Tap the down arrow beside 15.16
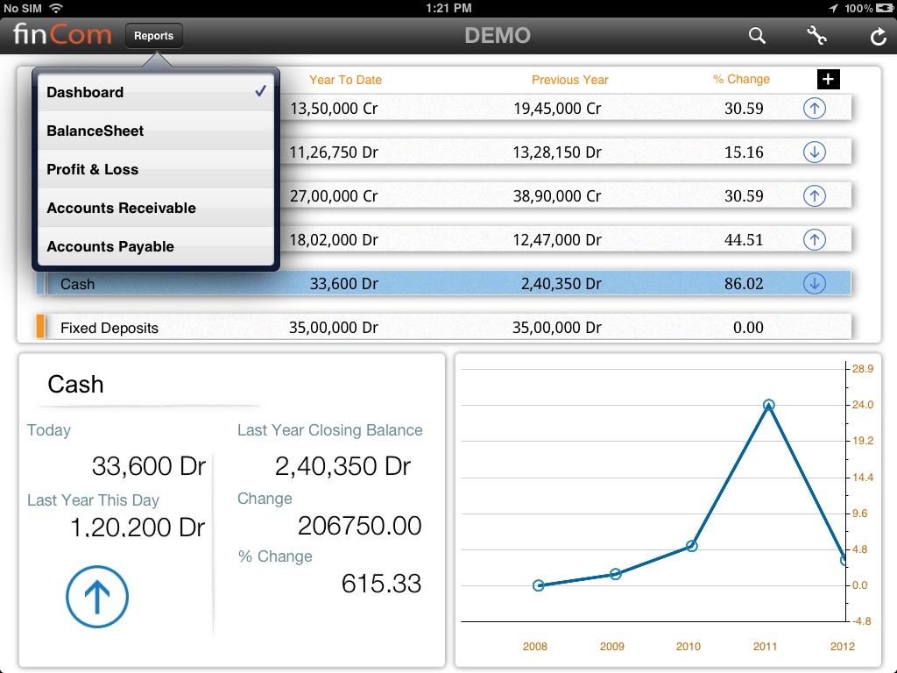897x673 pixels. point(815,152)
